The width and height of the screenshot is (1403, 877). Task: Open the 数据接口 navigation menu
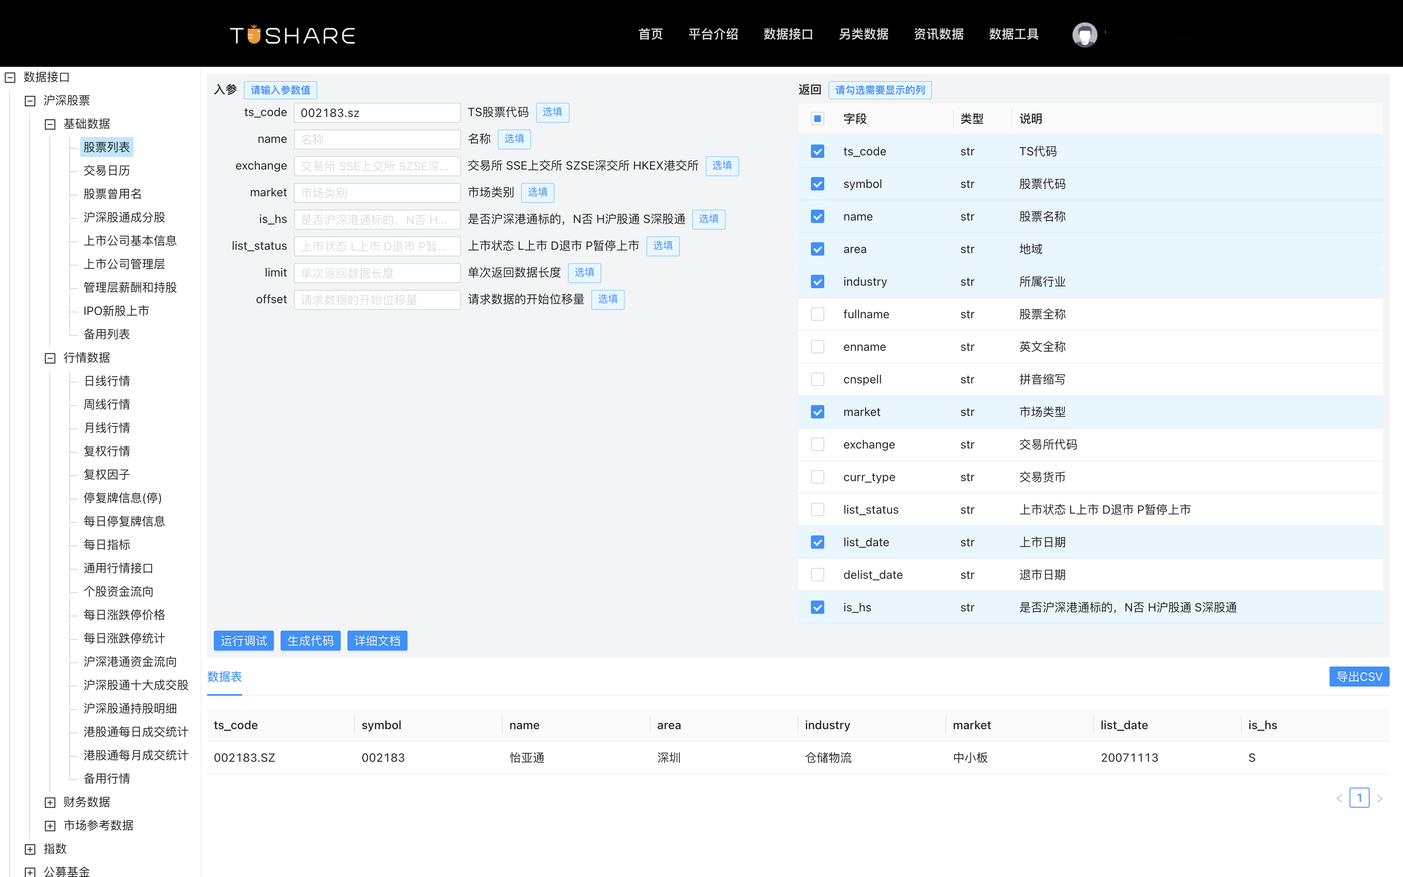click(788, 34)
